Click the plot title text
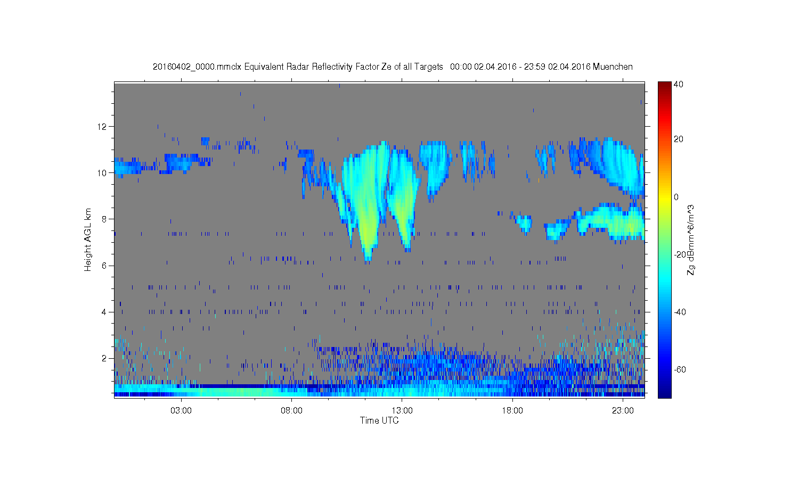Image resolution: width=799 pixels, height=479 pixels. pos(393,67)
